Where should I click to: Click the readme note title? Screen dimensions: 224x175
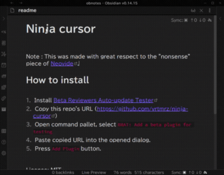click(x=27, y=10)
